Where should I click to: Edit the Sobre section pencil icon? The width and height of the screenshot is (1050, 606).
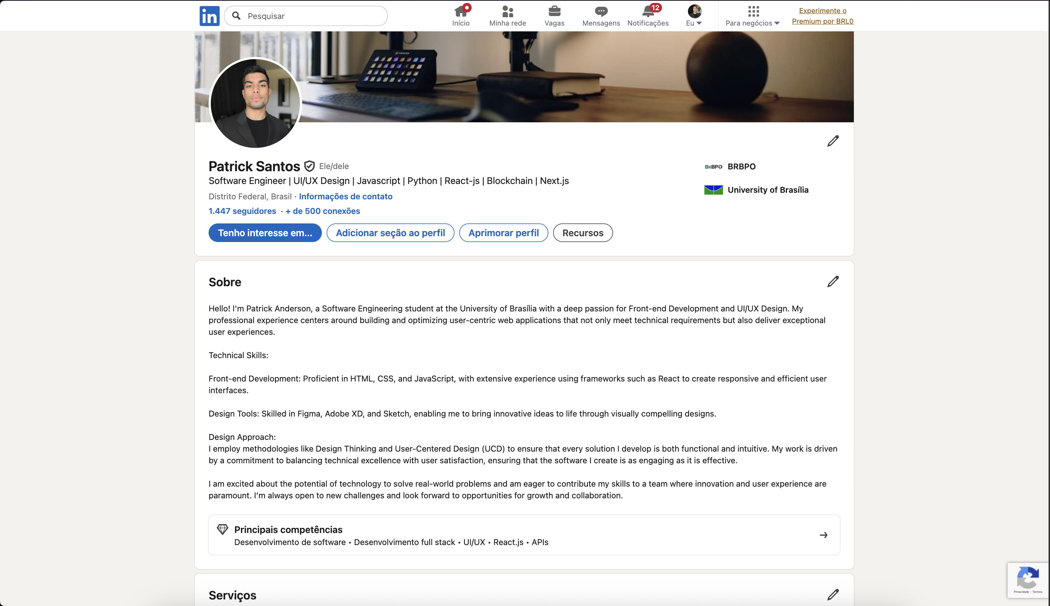832,282
